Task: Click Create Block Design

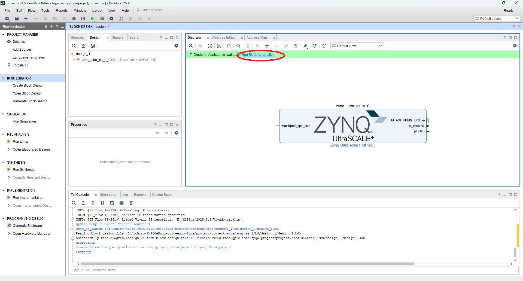Action: (28, 85)
